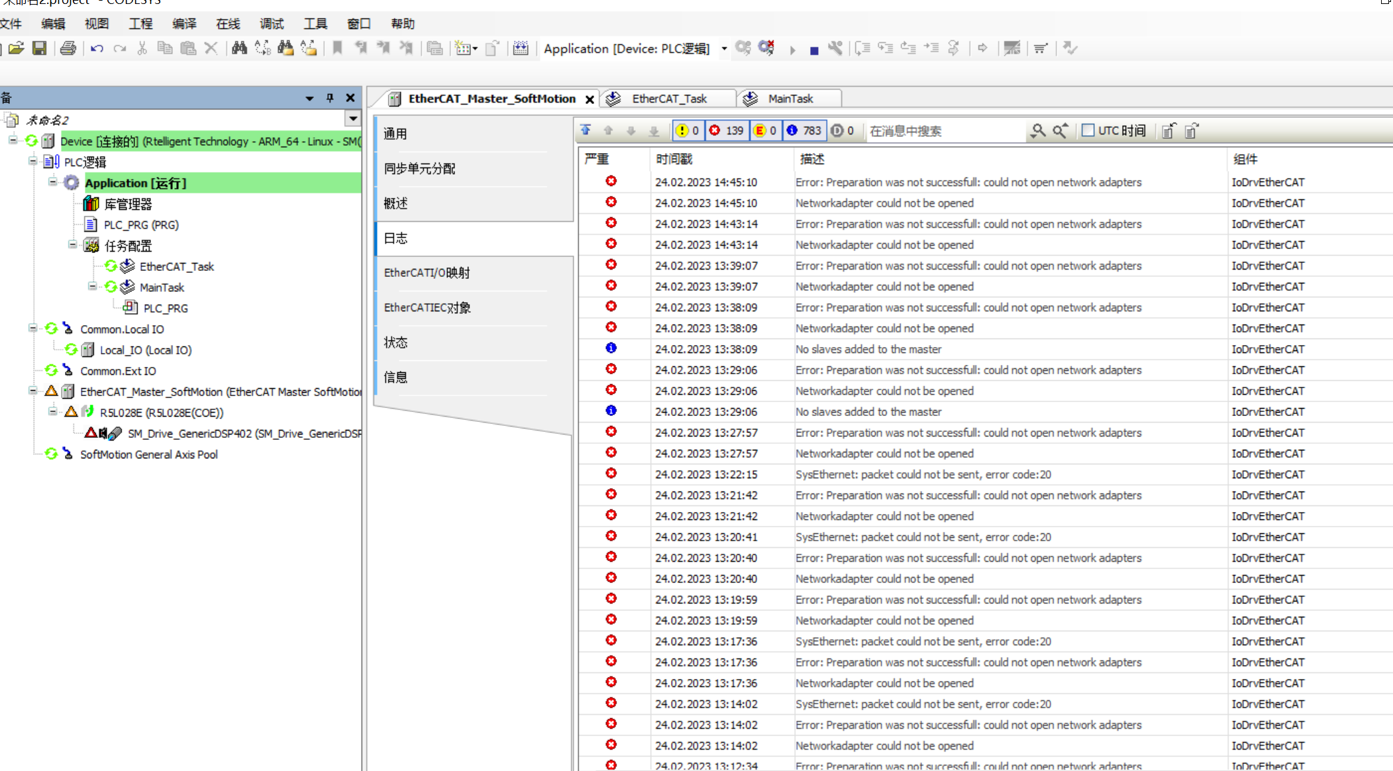Click the Print icon in toolbar
The width and height of the screenshot is (1393, 771).
pyautogui.click(x=68, y=48)
